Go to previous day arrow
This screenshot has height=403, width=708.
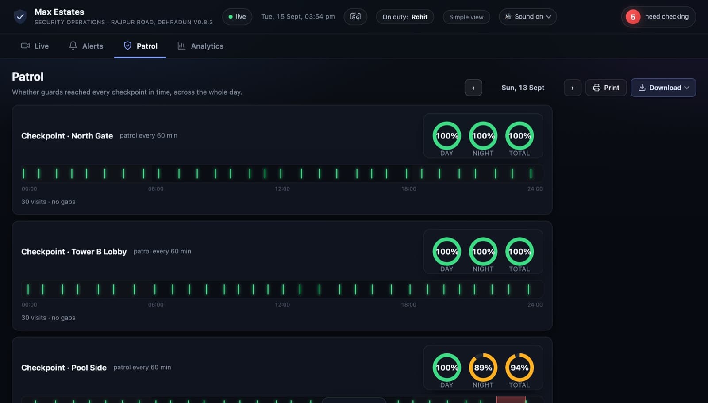[473, 88]
